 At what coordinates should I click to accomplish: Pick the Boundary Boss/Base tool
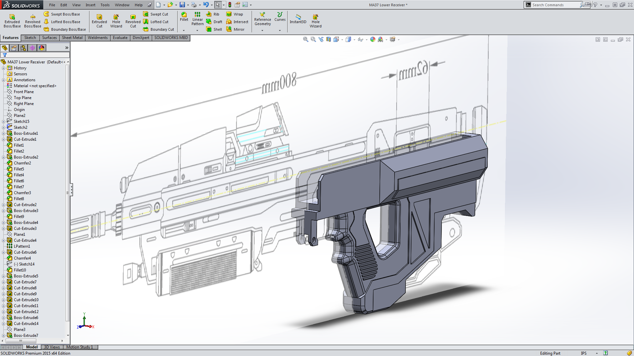click(x=65, y=29)
